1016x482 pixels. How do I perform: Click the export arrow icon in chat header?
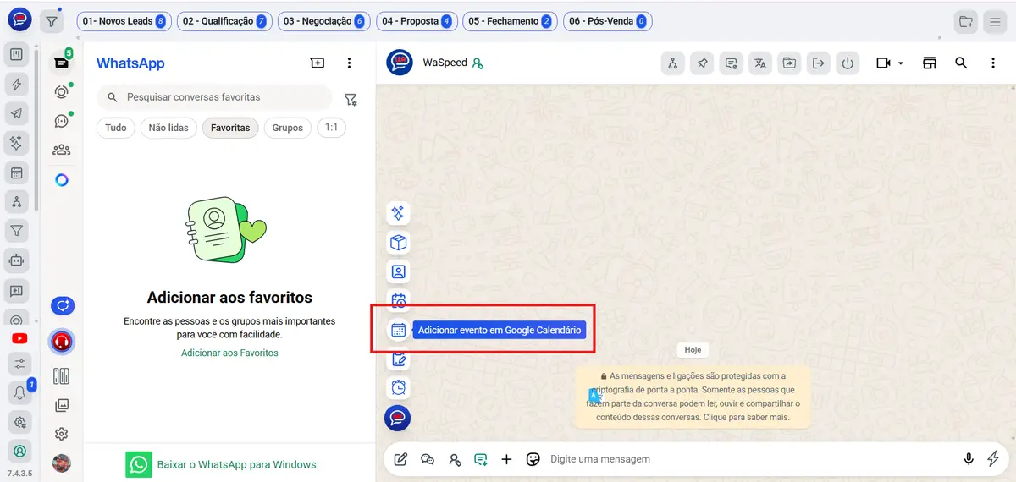tap(819, 63)
